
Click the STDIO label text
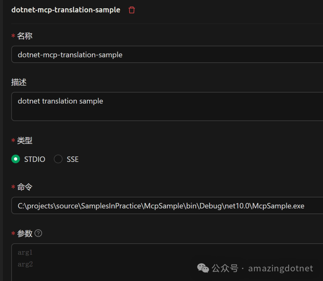pyautogui.click(x=35, y=159)
